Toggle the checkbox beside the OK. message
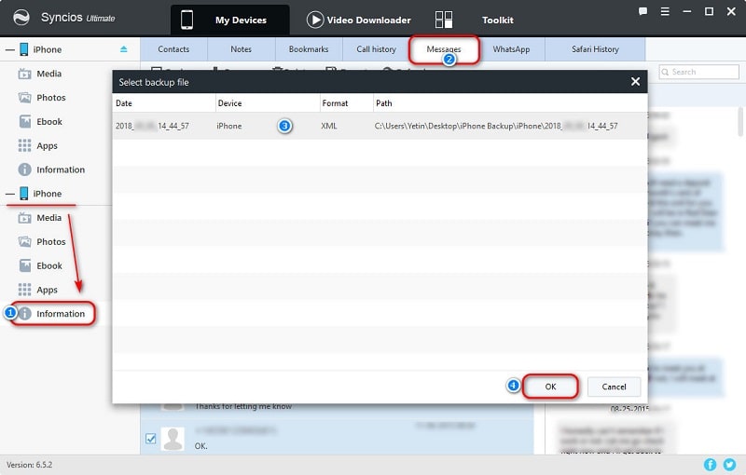This screenshot has height=475, width=746. [x=151, y=439]
